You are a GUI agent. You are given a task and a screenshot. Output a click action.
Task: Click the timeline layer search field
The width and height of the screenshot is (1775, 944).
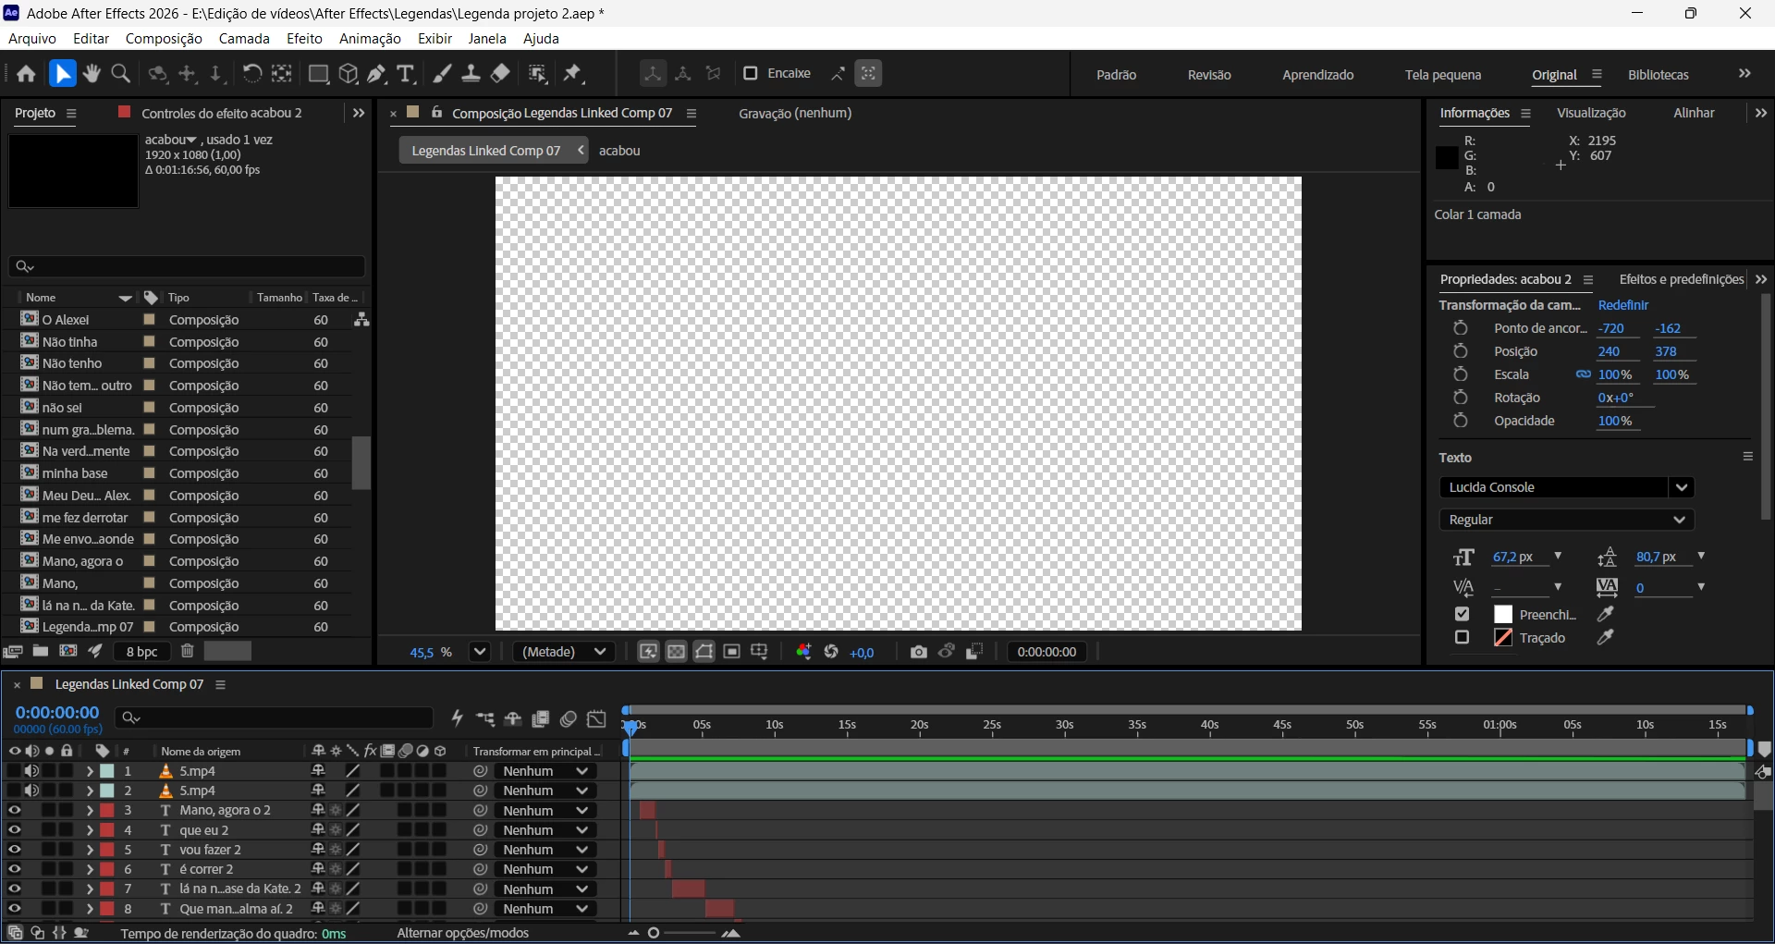(x=274, y=717)
